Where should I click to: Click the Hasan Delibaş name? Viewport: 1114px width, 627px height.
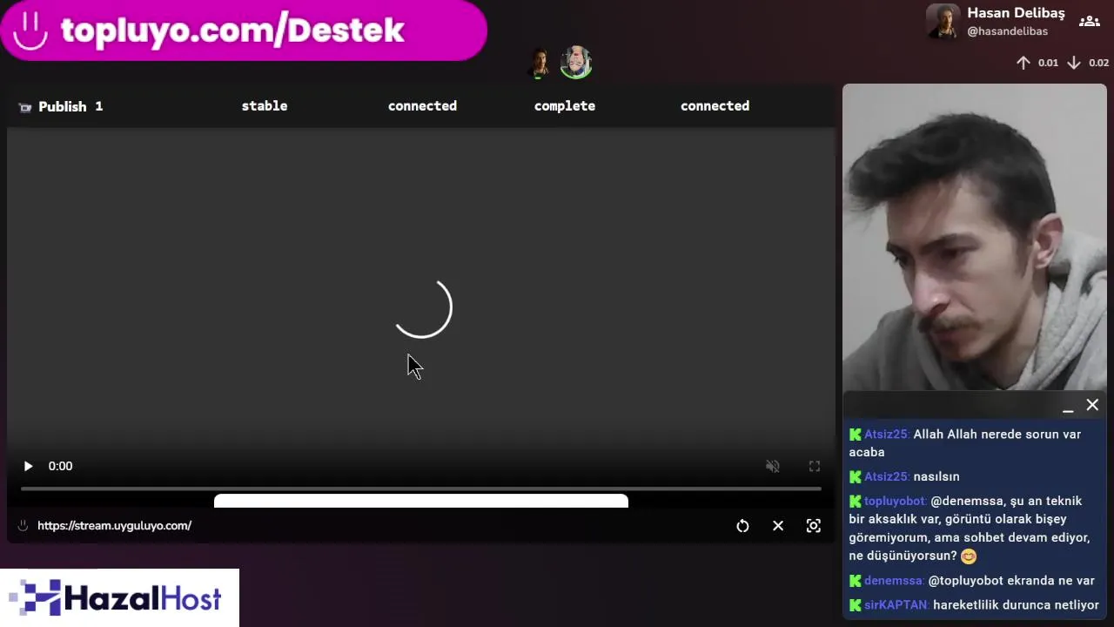pos(1016,13)
